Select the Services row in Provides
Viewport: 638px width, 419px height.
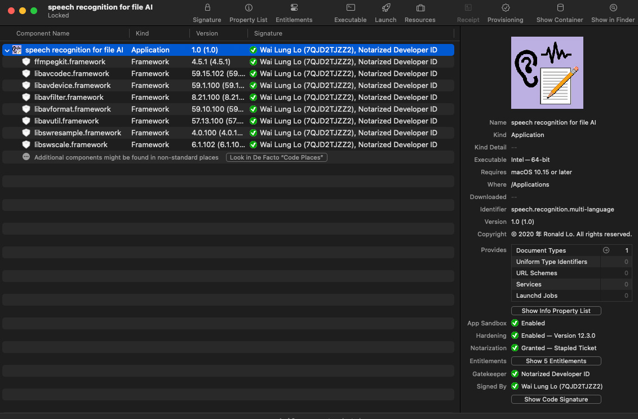point(571,284)
